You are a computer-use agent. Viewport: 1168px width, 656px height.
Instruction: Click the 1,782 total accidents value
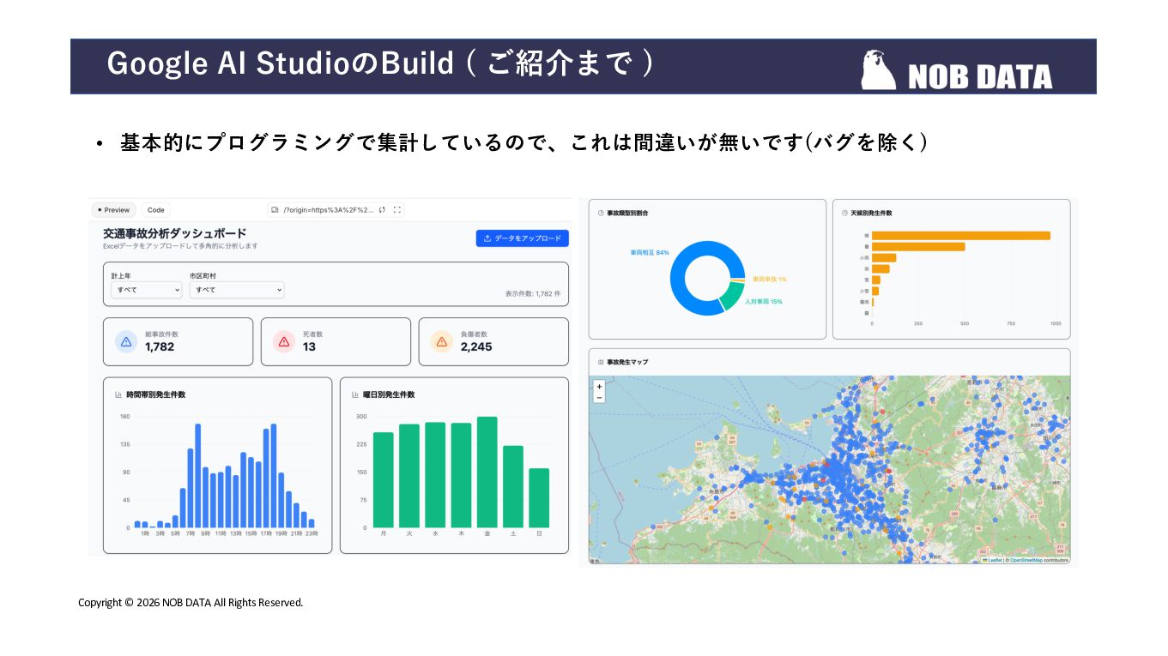tap(160, 347)
